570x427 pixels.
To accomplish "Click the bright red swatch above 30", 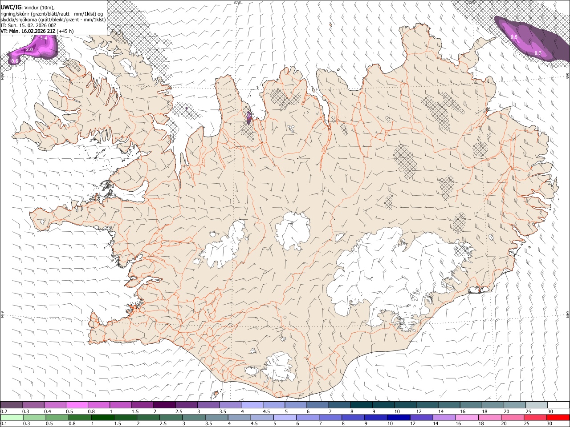I will [558, 417].
